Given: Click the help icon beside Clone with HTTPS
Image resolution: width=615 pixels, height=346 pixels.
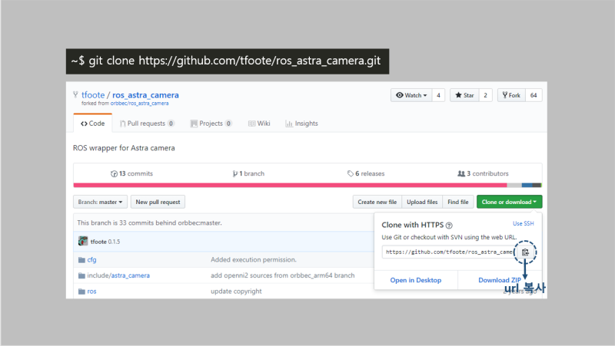Looking at the screenshot, I should point(448,226).
